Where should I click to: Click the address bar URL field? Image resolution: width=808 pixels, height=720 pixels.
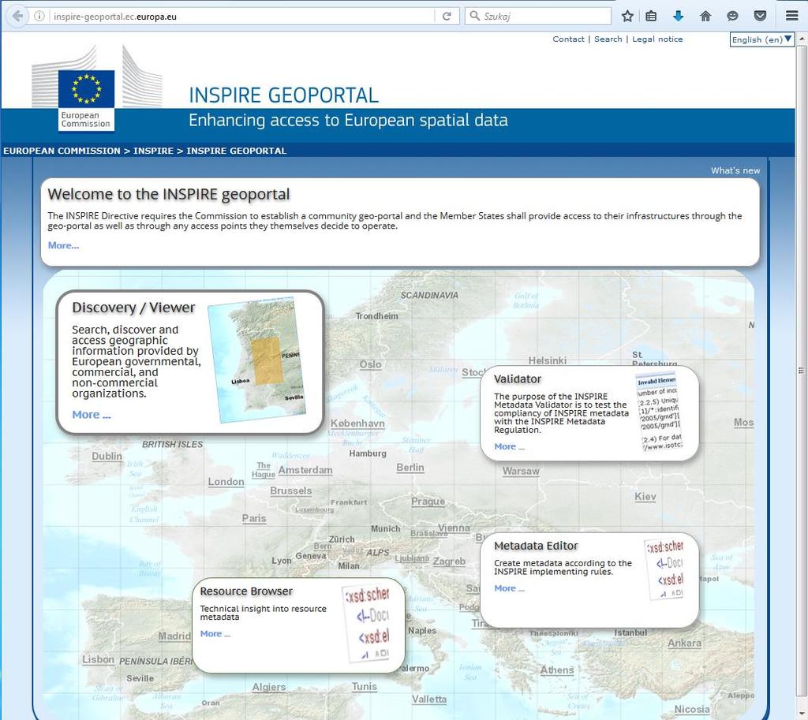click(242, 17)
